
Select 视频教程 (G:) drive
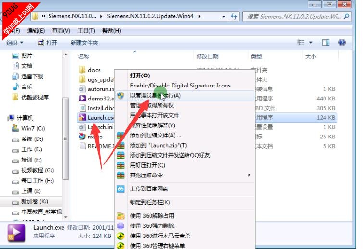point(33,170)
